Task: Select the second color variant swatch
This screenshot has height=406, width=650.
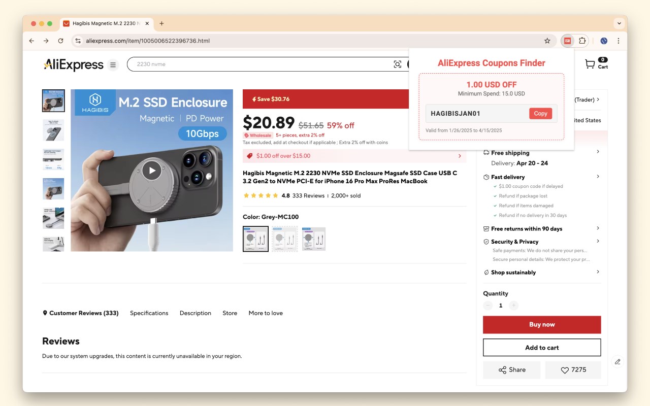Action: 284,239
